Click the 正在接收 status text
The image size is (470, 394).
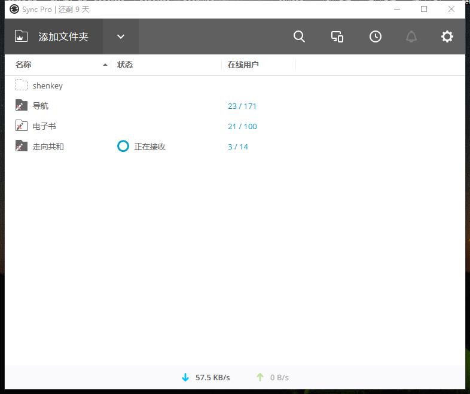point(150,146)
